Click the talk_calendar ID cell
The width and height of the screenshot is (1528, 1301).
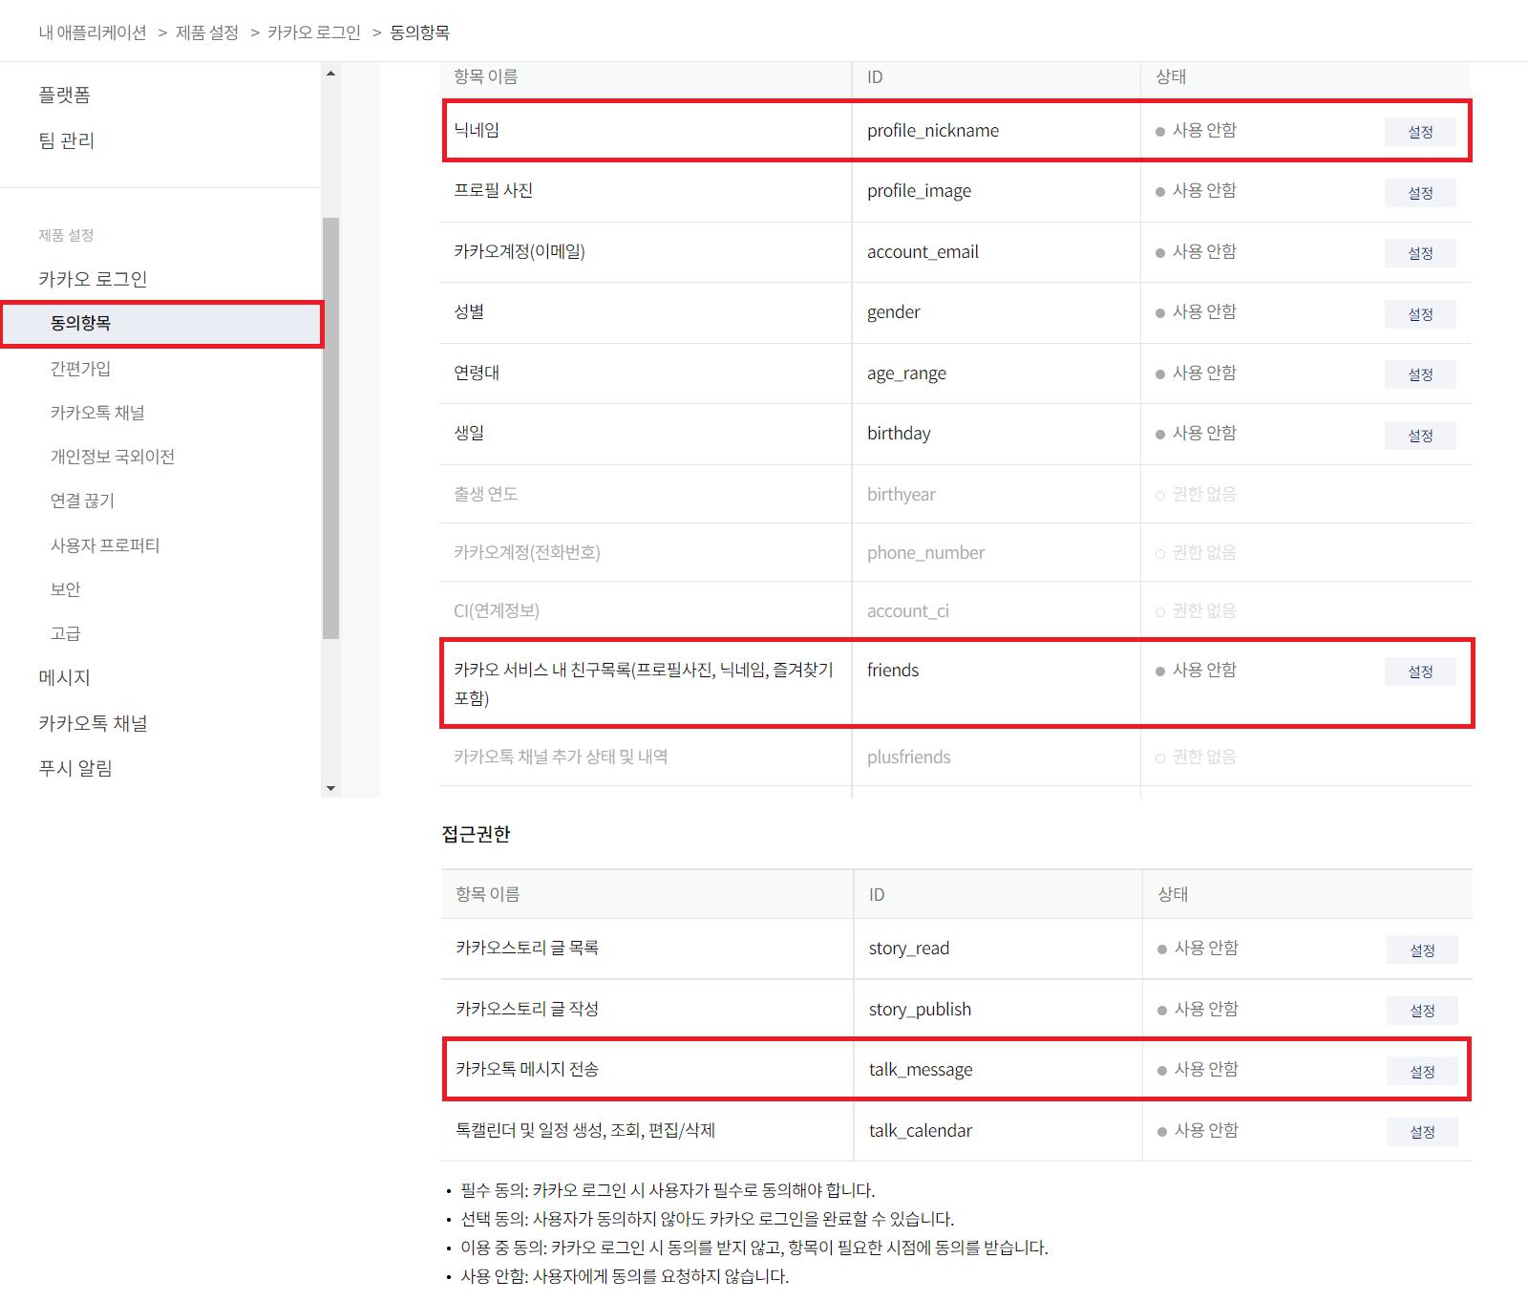coord(920,1130)
